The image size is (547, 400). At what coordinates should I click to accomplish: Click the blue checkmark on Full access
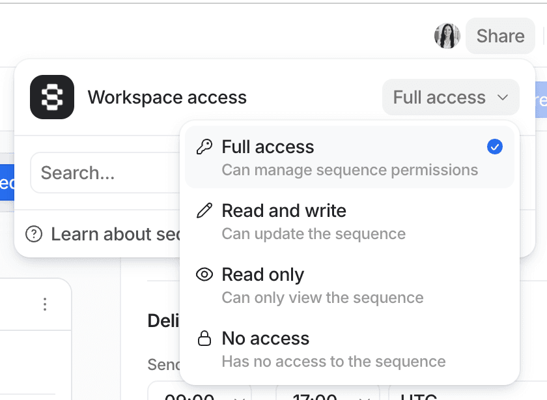tap(495, 147)
